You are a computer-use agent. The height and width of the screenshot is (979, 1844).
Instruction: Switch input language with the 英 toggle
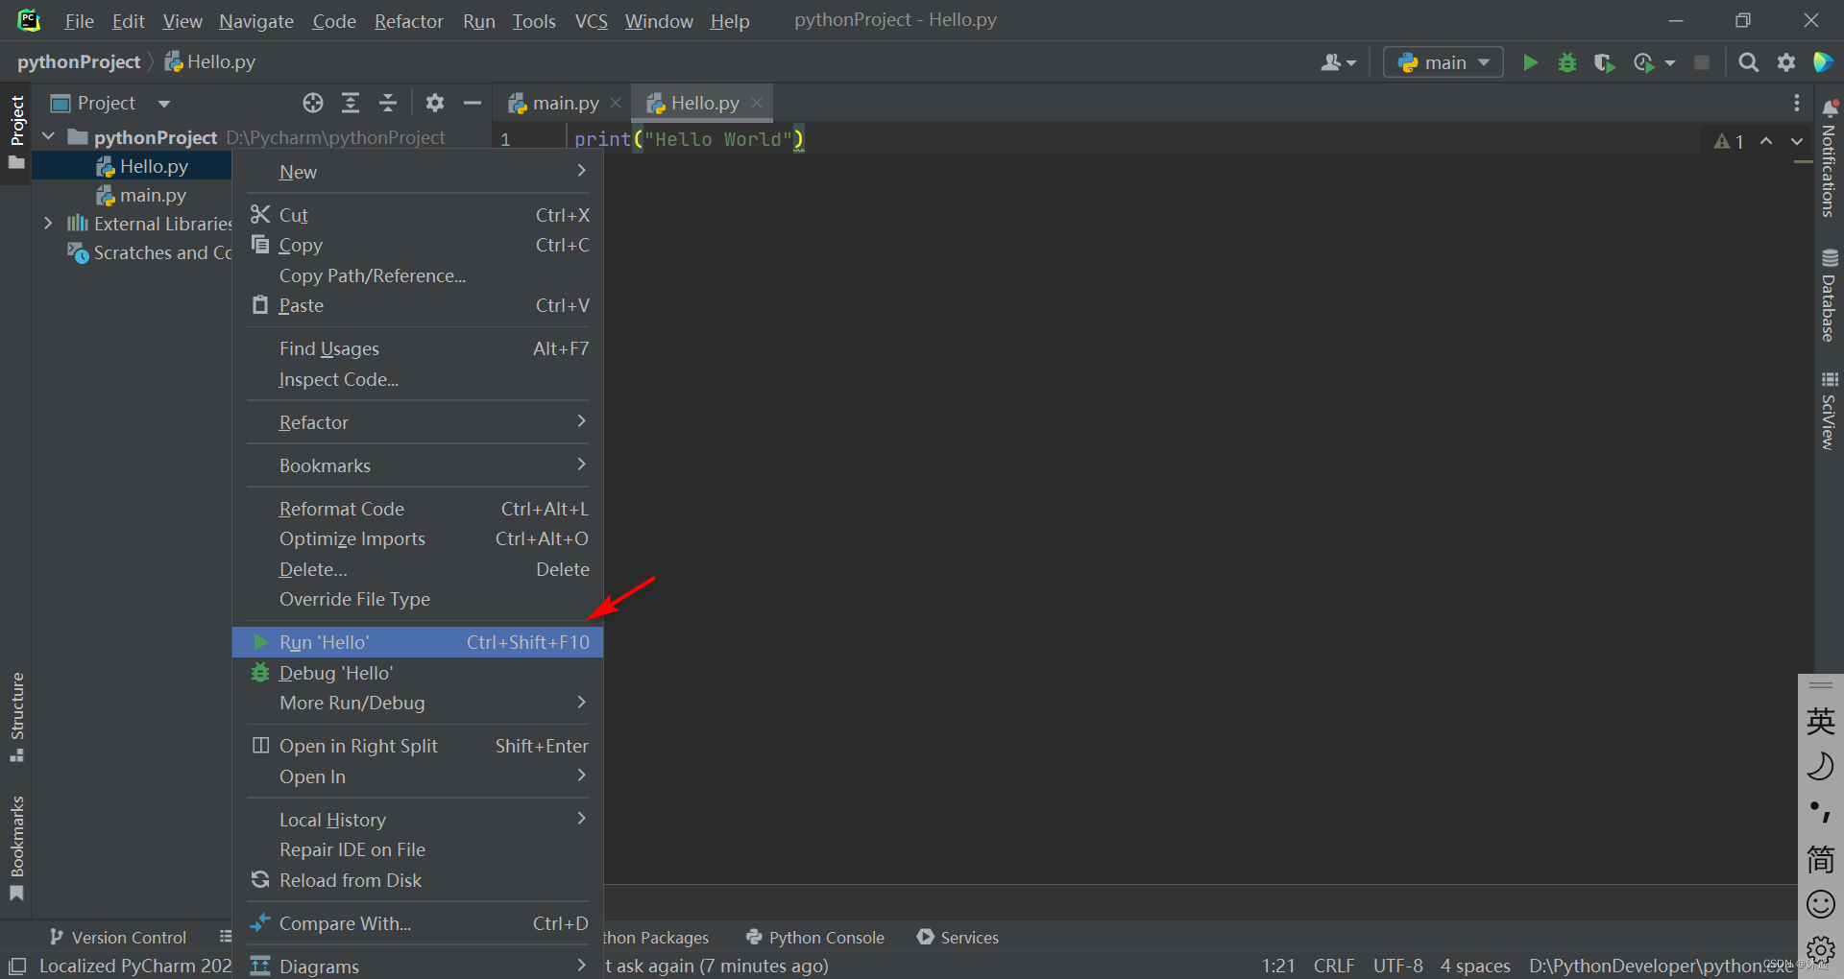pos(1820,720)
